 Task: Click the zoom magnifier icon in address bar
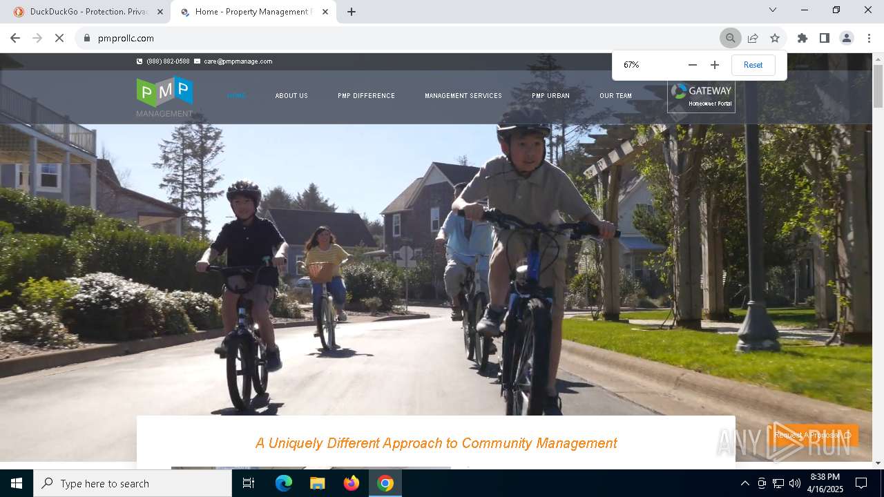click(730, 38)
